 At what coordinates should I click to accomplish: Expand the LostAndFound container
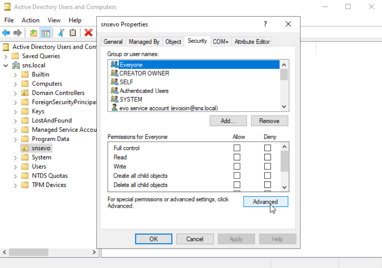click(15, 121)
